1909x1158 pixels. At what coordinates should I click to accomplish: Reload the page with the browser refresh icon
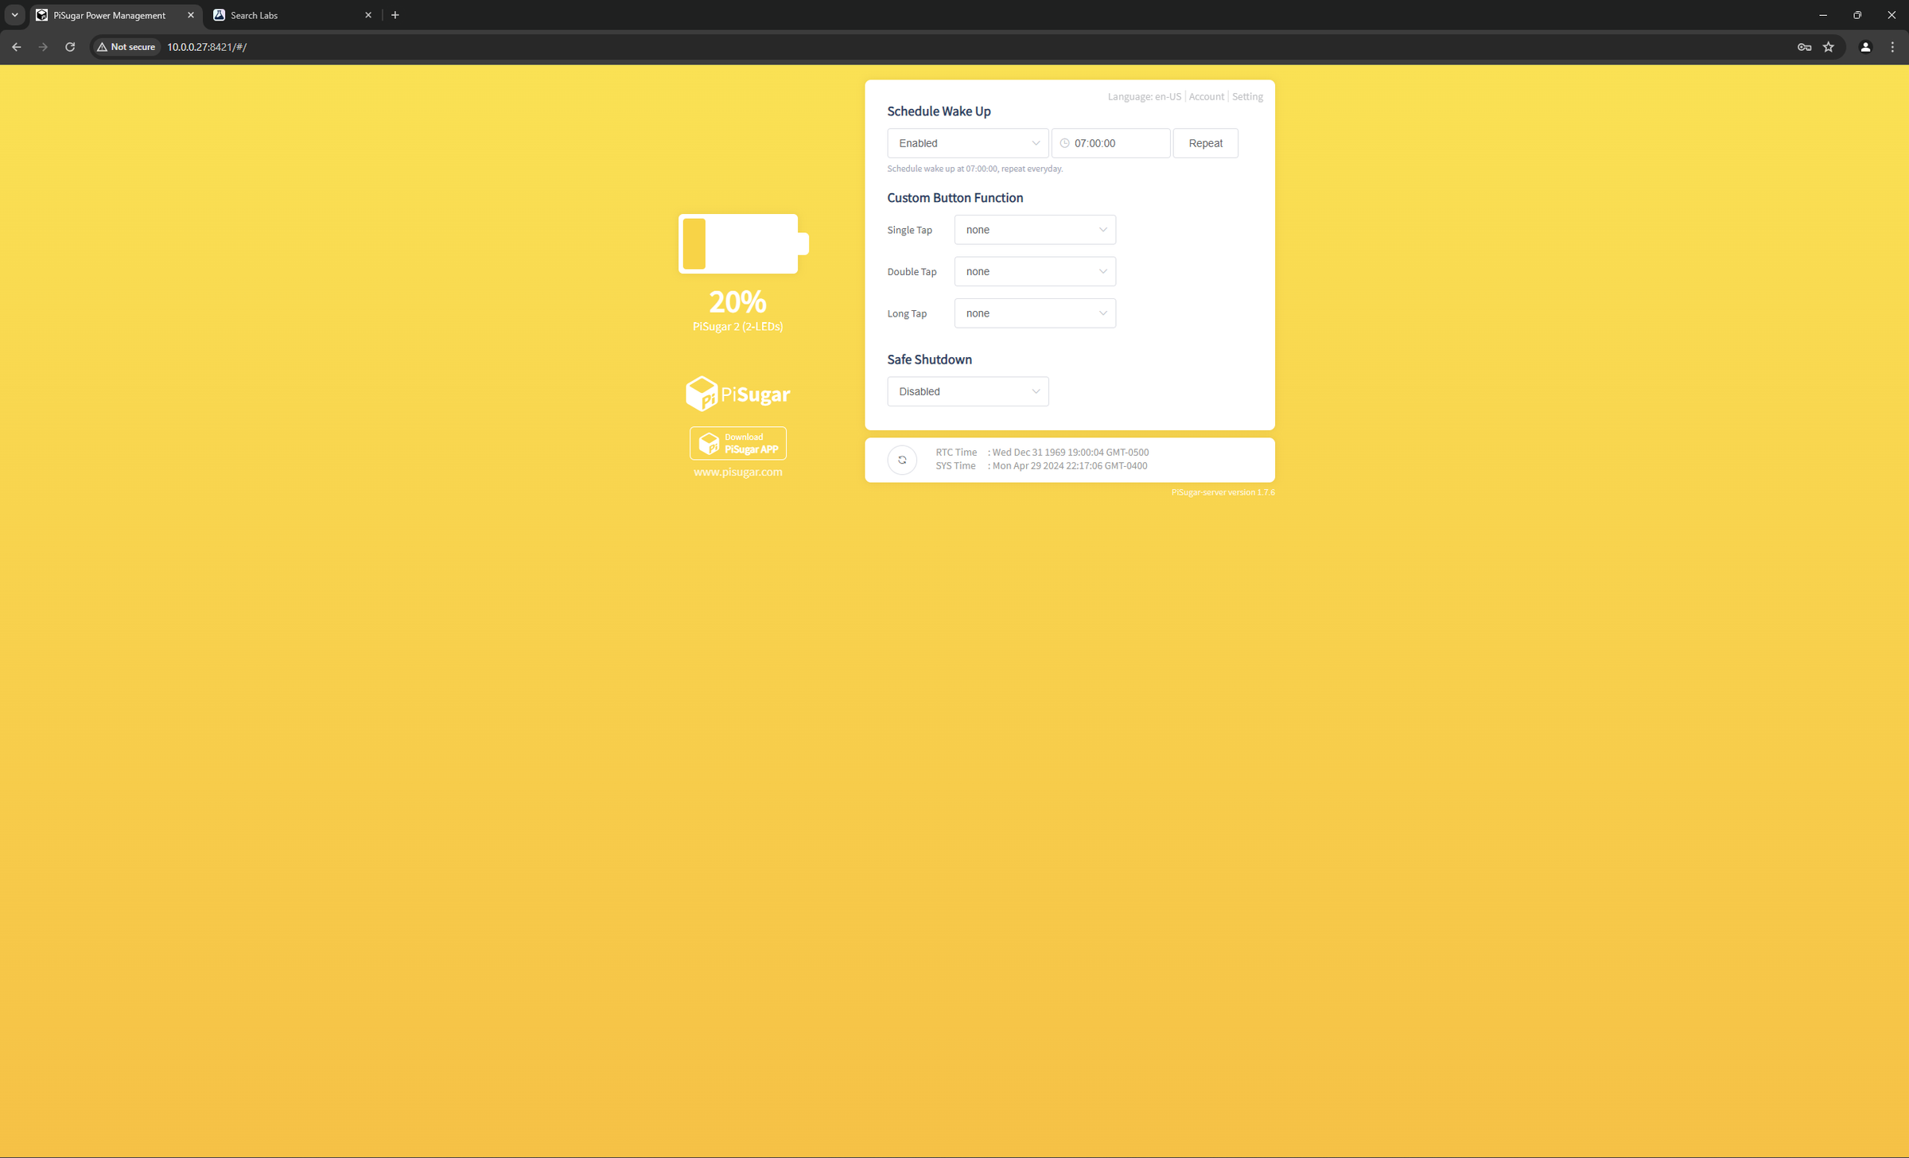pyautogui.click(x=70, y=47)
